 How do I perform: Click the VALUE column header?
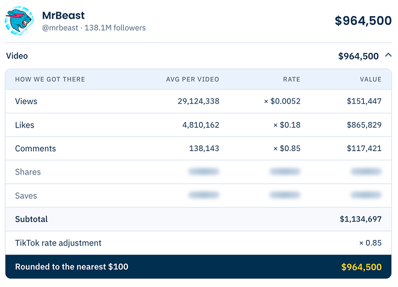370,79
